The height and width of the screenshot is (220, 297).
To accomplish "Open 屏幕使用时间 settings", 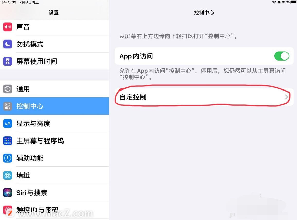I will tap(54, 61).
